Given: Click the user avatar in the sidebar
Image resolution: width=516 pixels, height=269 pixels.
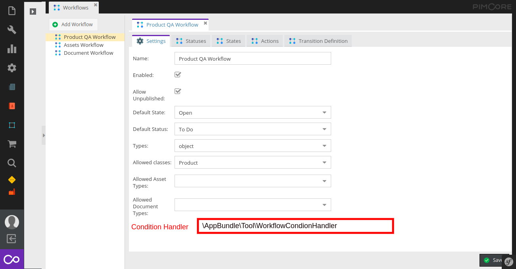Looking at the screenshot, I should [12, 222].
